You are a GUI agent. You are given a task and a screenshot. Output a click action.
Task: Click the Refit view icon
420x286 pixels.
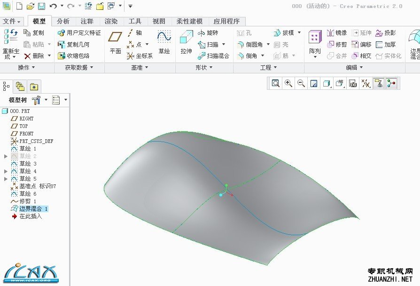click(x=275, y=83)
